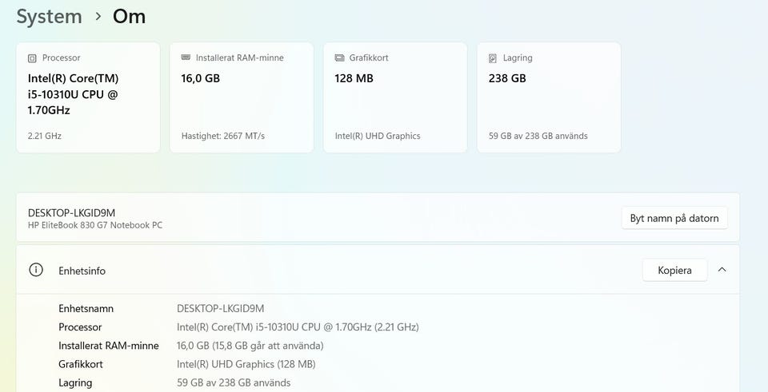Click the 238 GB card value

coord(507,78)
